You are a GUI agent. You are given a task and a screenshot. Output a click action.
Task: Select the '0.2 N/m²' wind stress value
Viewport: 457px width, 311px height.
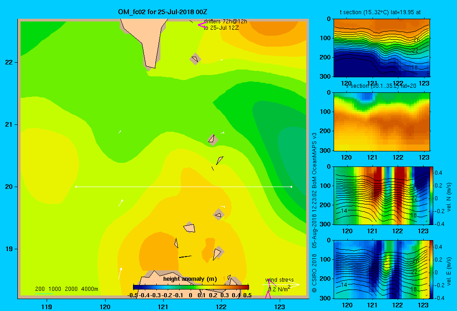pos(279,289)
